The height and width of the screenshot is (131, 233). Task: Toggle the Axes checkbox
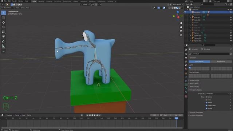[x=206, y=100]
